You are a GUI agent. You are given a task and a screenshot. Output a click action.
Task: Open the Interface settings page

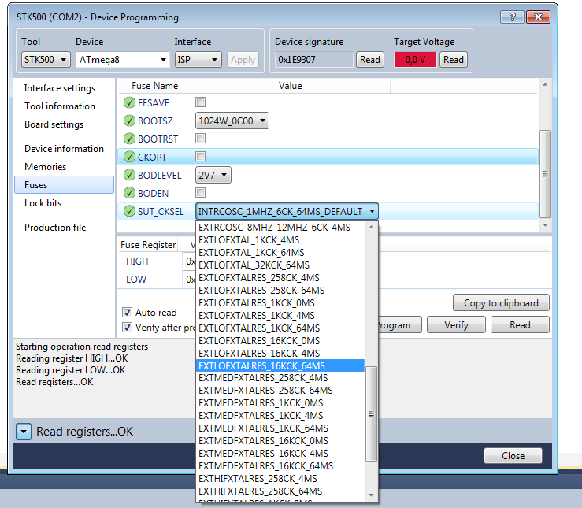coord(59,88)
